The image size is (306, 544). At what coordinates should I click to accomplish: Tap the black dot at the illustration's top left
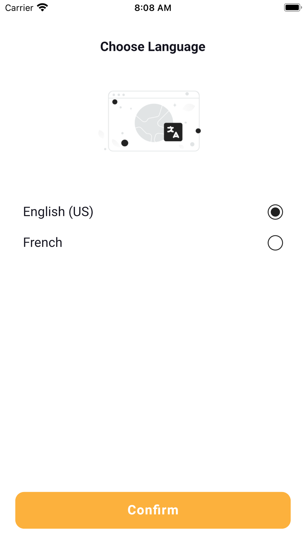coord(115,102)
